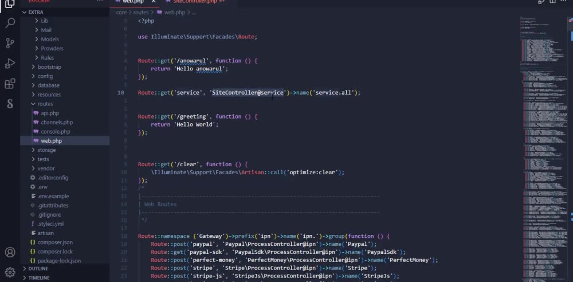The image size is (573, 282).
Task: Click the PHP icon in web.php breadcrumb
Action: [x=159, y=13]
